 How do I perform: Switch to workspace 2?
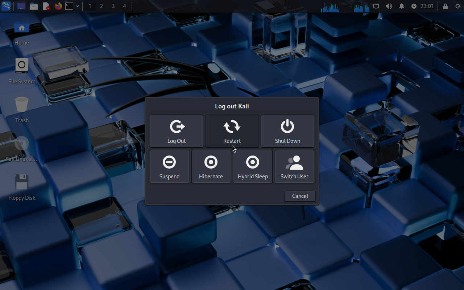tap(101, 6)
